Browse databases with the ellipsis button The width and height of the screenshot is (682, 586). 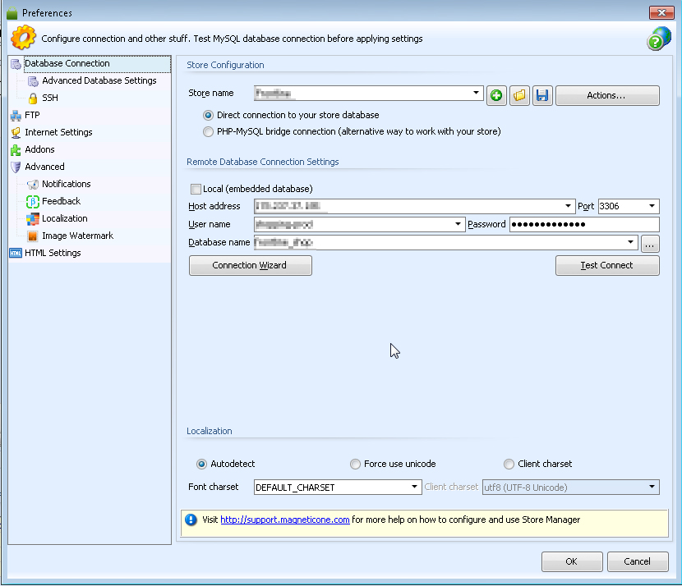tap(650, 244)
